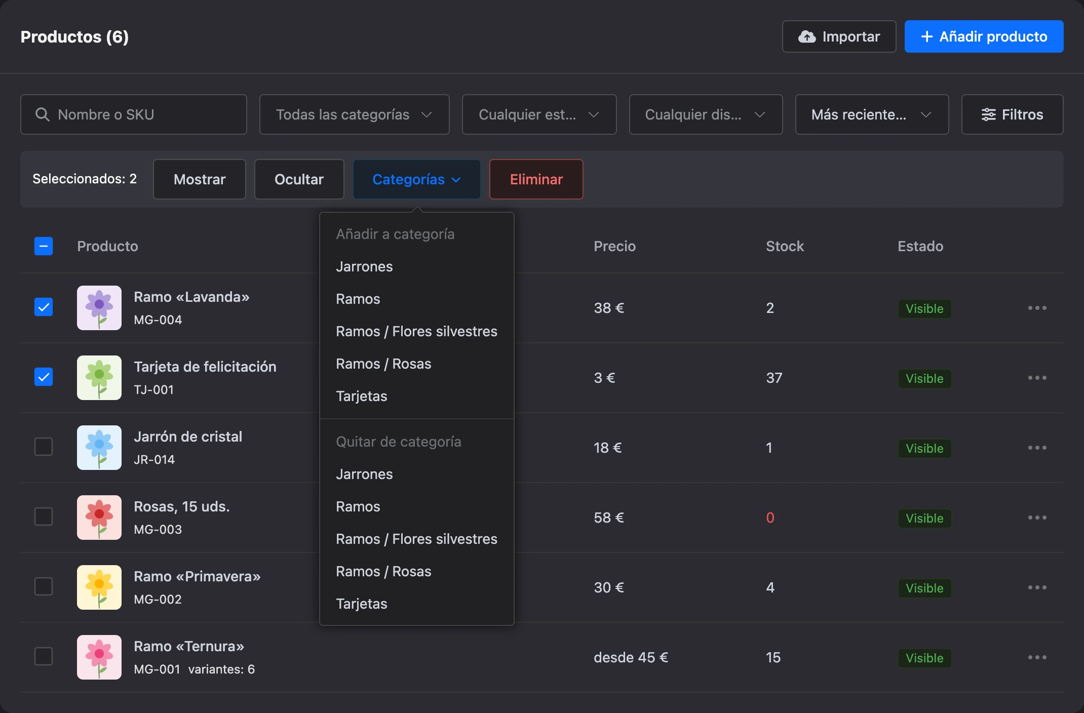
Task: Click the Ramo «Lavanda» purple flower thumbnail
Action: 99,308
